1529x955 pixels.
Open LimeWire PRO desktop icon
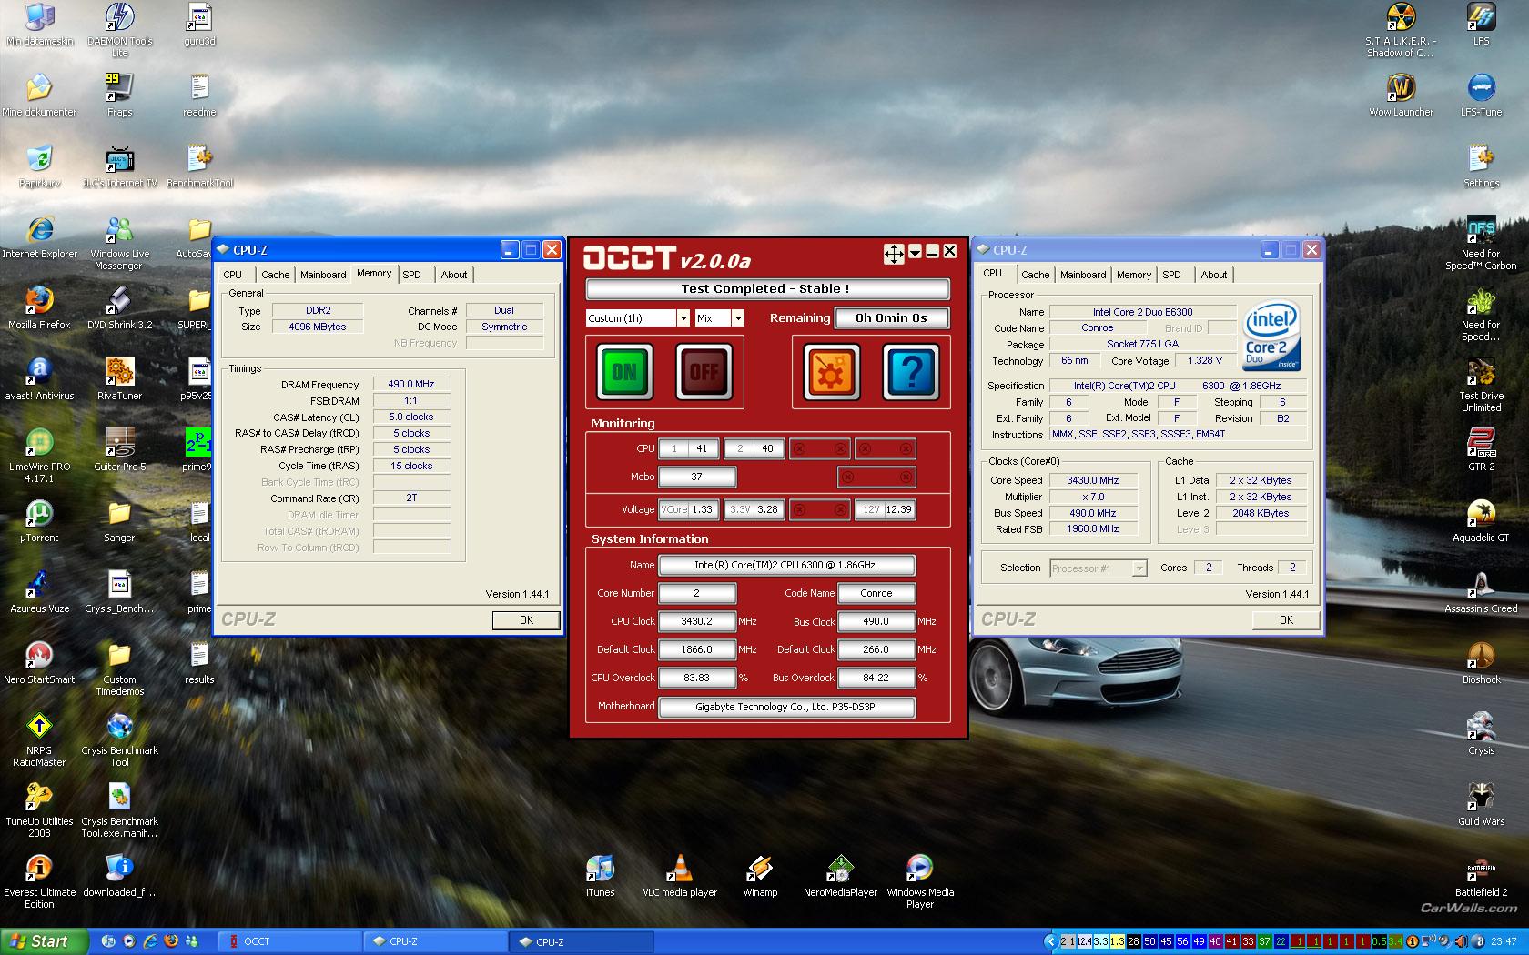click(39, 456)
